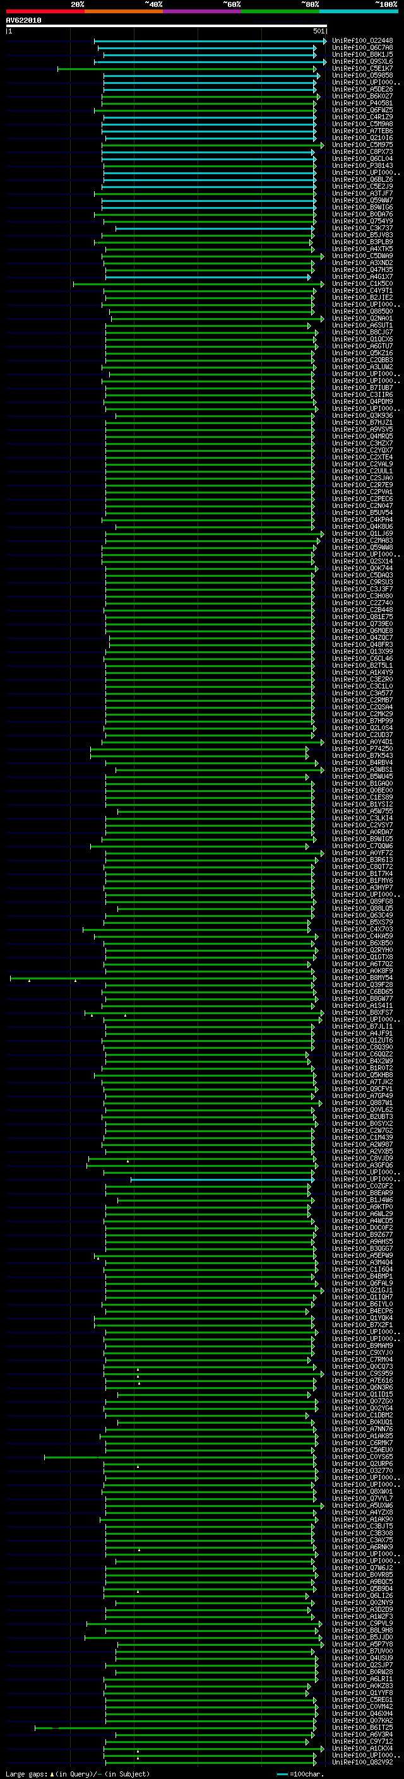This screenshot has width=404, height=1779.
Task: Open hit UniRef100_C5E1K7
Action: tap(362, 68)
